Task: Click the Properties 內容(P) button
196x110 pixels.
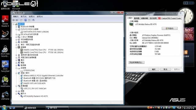Action: coord(169,28)
